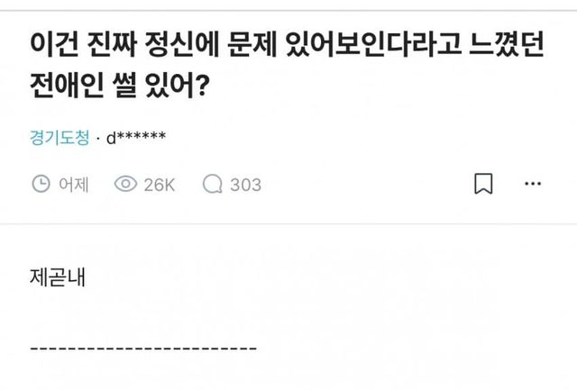The width and height of the screenshot is (577, 390).
Task: Click the 어제 timestamp text
Action: [73, 185]
